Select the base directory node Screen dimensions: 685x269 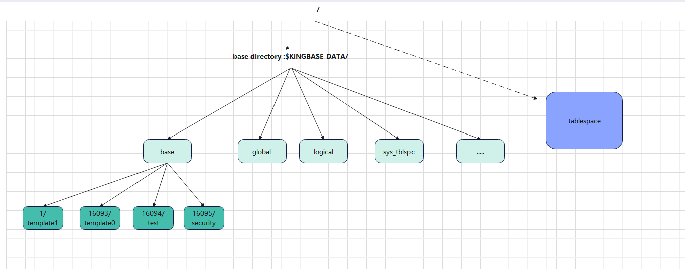coord(167,151)
